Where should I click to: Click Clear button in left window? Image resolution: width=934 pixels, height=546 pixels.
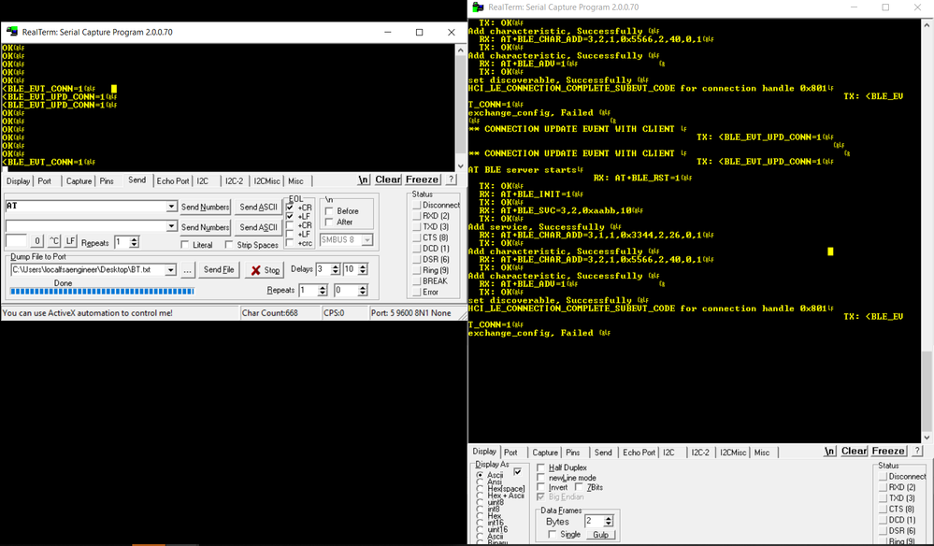[x=388, y=180]
